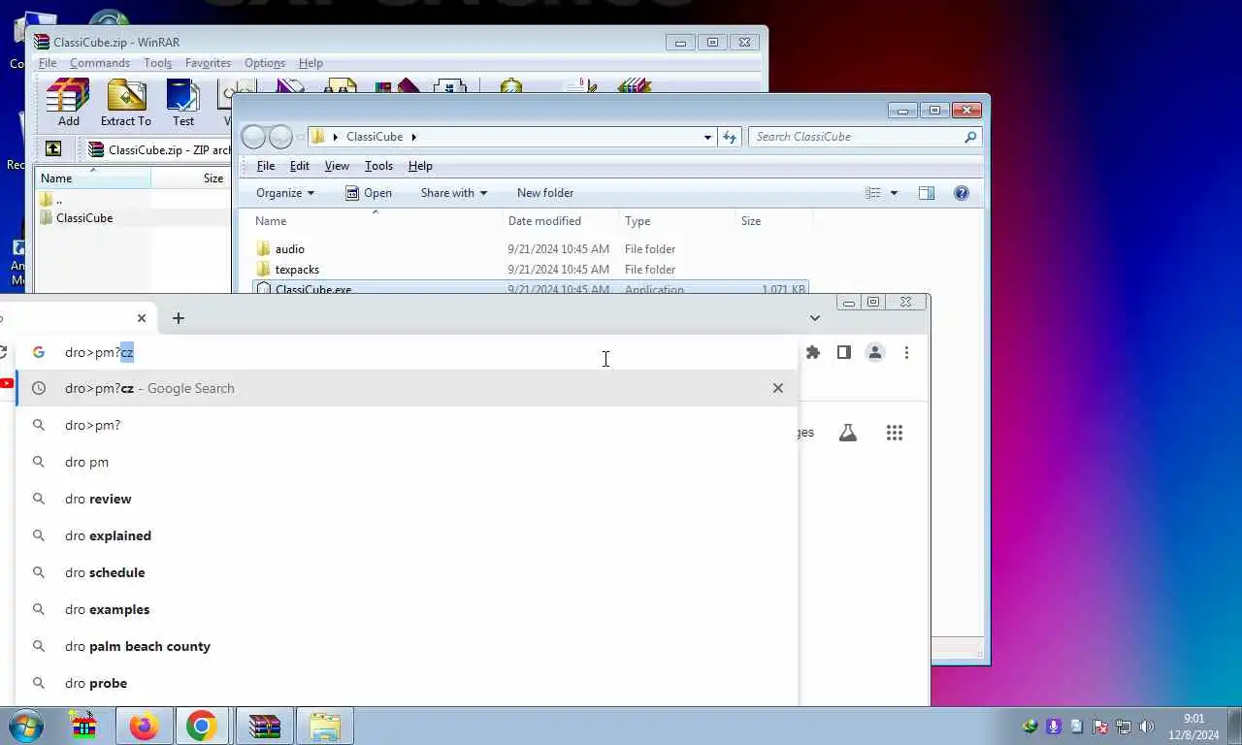
Task: Click the Test icon in WinRAR
Action: click(183, 103)
